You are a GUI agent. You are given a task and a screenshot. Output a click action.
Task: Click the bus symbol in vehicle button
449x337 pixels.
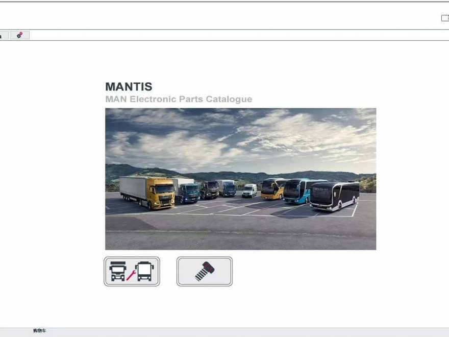click(x=144, y=271)
